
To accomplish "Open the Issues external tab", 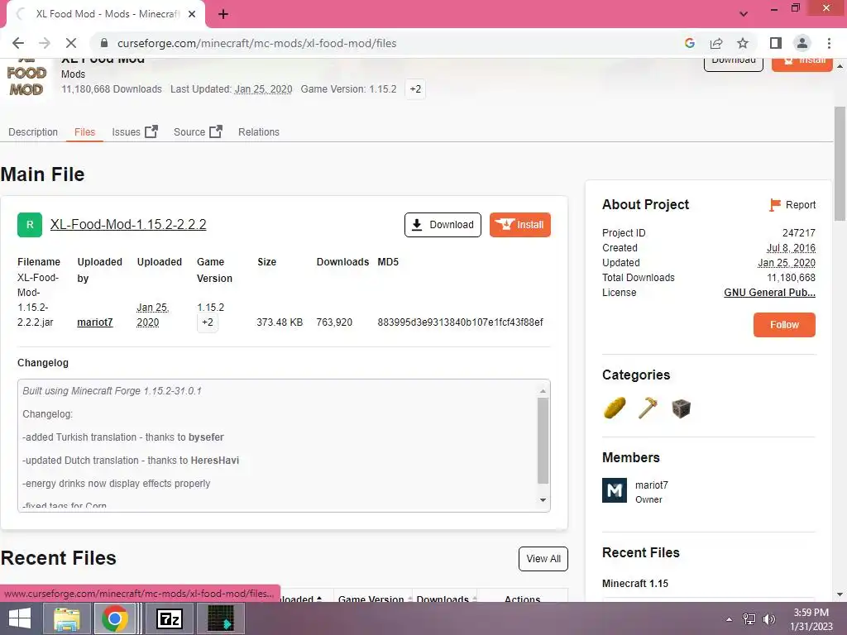I will (135, 131).
